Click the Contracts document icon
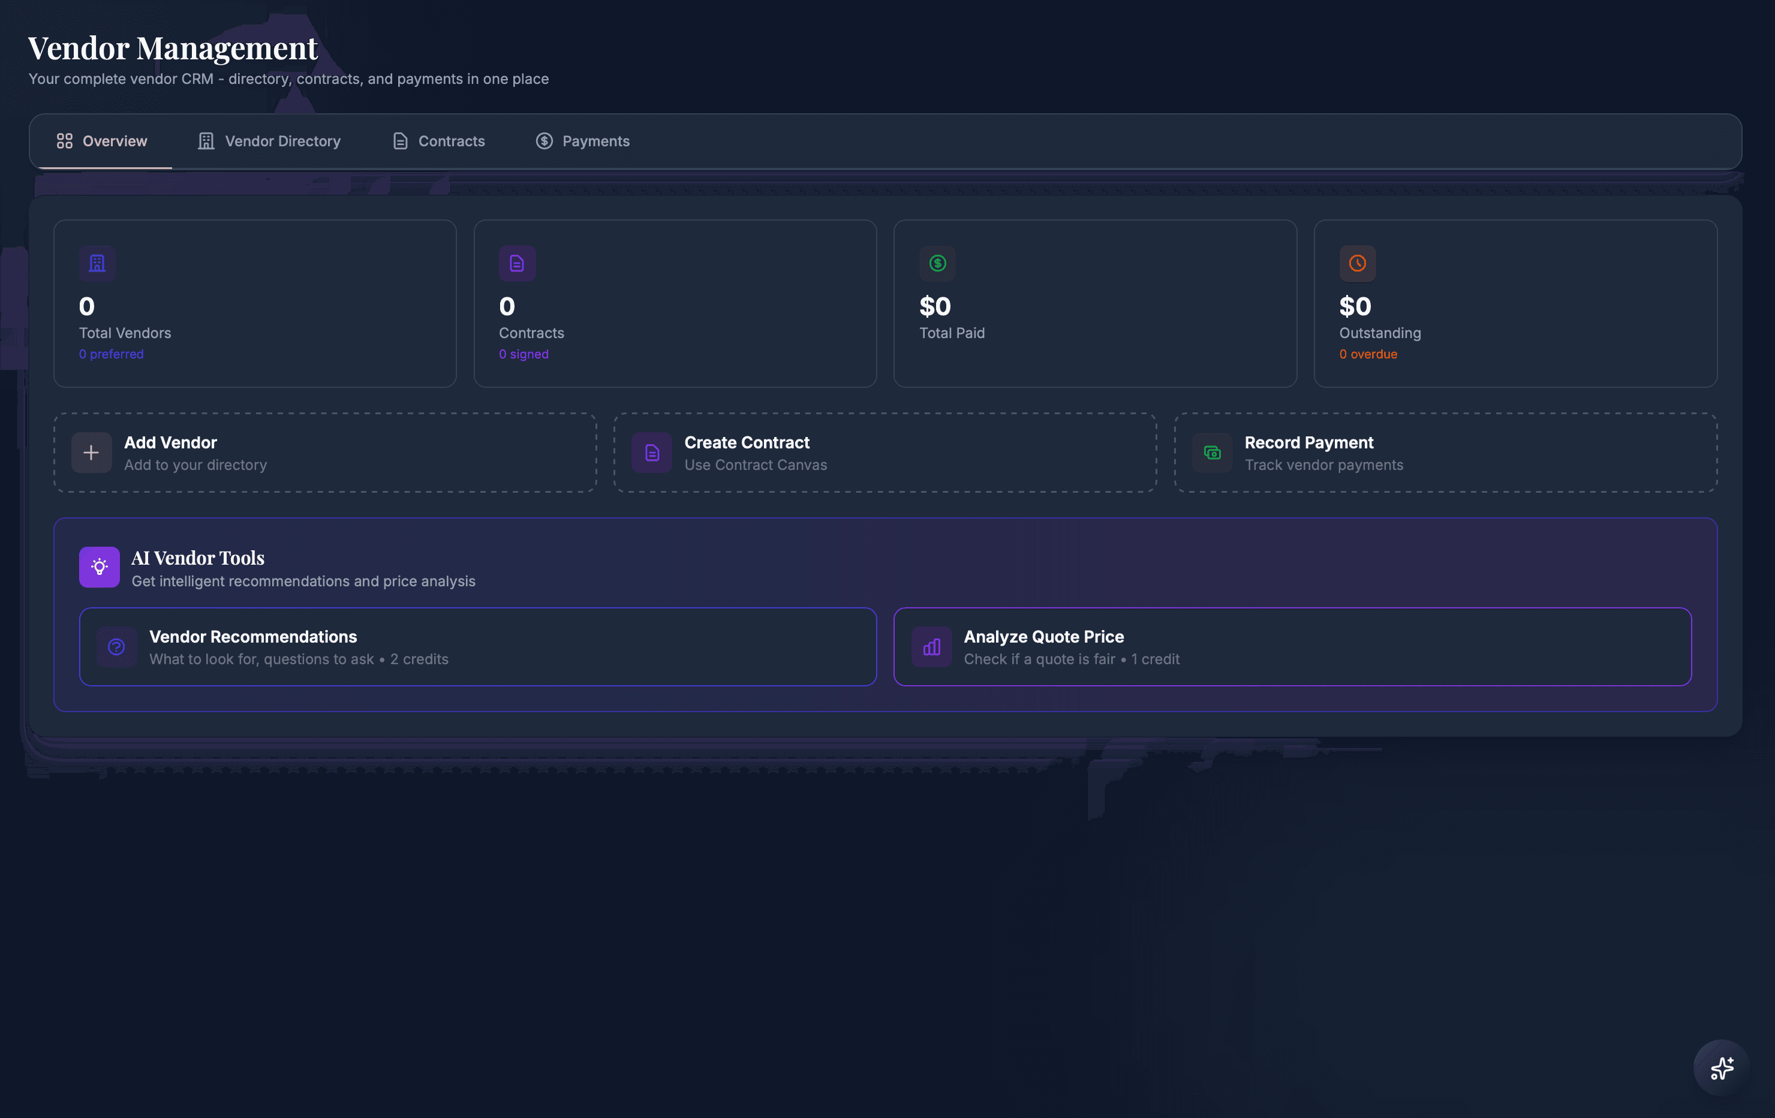The height and width of the screenshot is (1118, 1775). tap(518, 264)
